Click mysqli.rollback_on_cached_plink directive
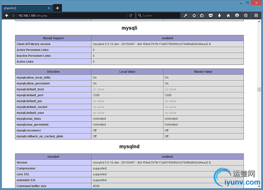This screenshot has width=263, height=190. 40,136
